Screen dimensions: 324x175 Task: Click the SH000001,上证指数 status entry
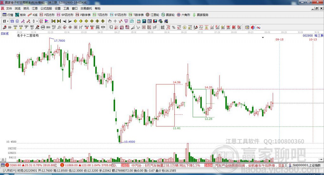pyautogui.click(x=306, y=165)
